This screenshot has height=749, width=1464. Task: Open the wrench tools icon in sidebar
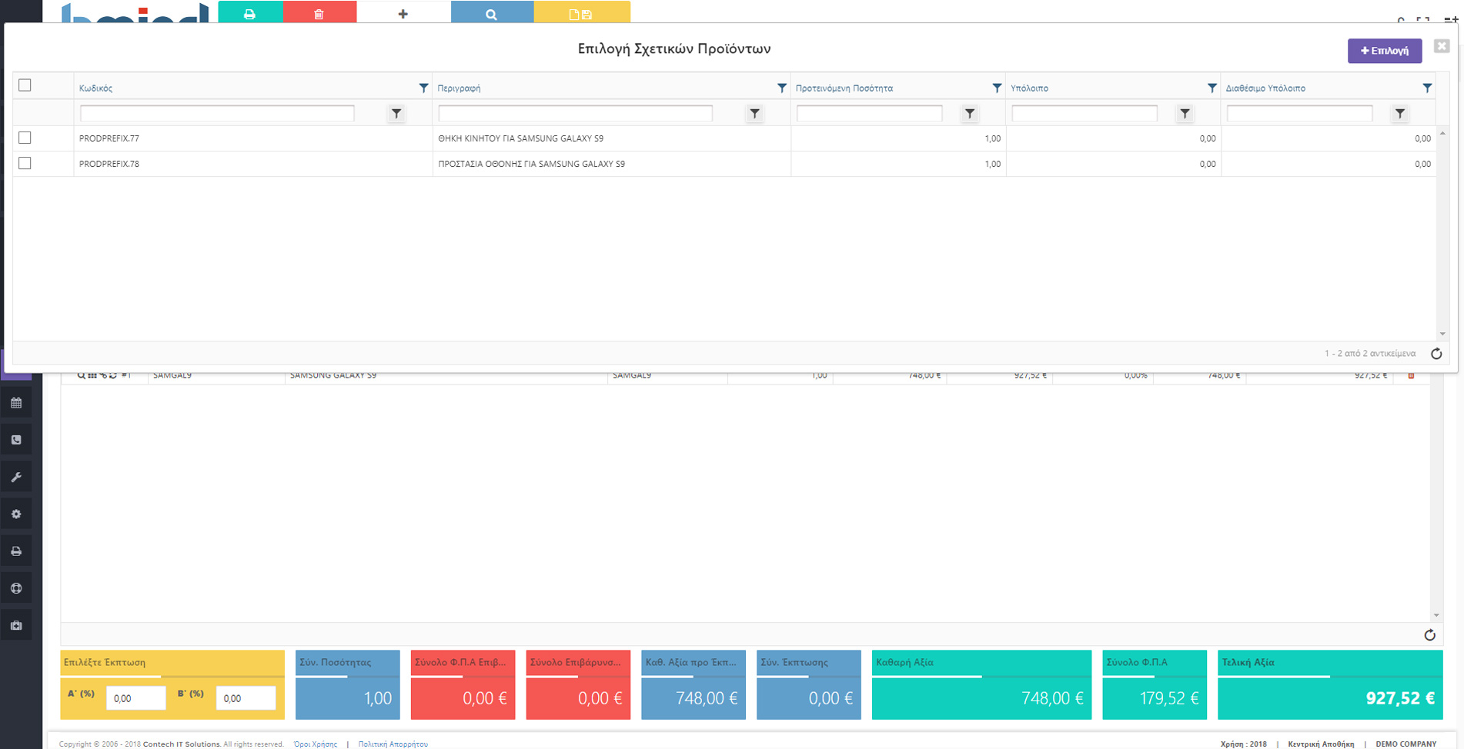pos(16,477)
